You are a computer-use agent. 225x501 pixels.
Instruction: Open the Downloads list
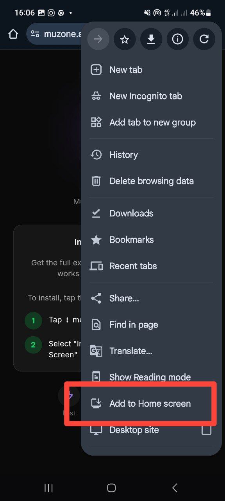(152, 213)
